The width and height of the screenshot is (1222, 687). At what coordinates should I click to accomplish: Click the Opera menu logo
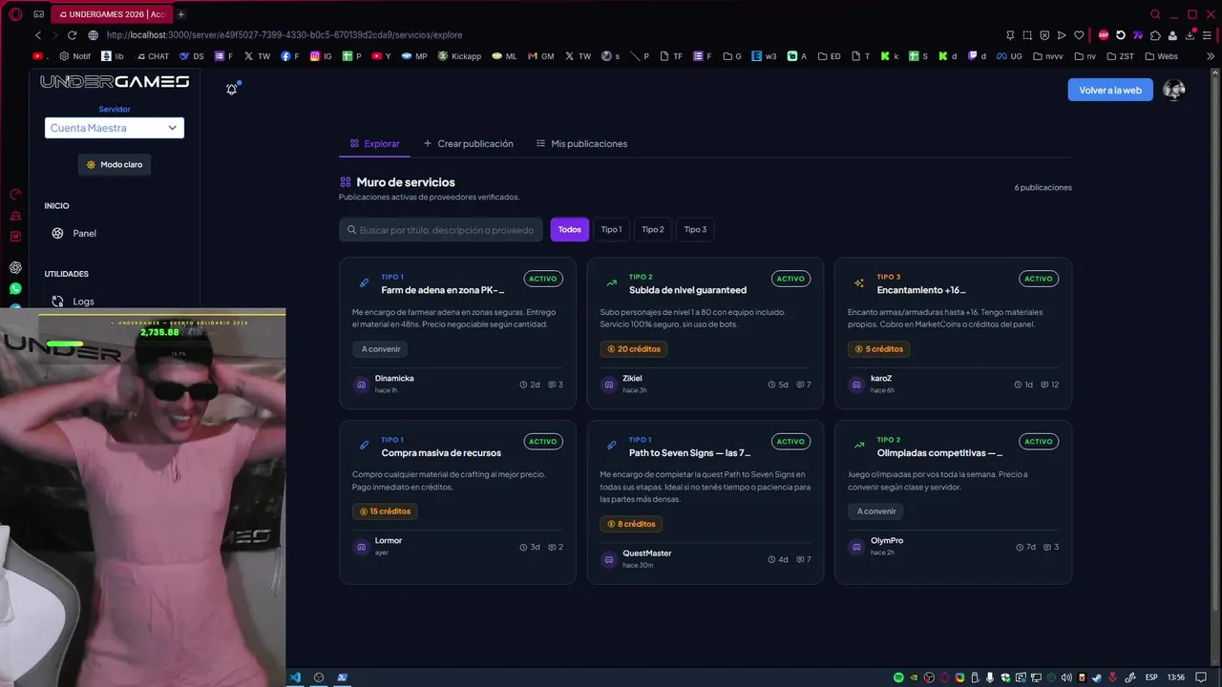point(15,14)
